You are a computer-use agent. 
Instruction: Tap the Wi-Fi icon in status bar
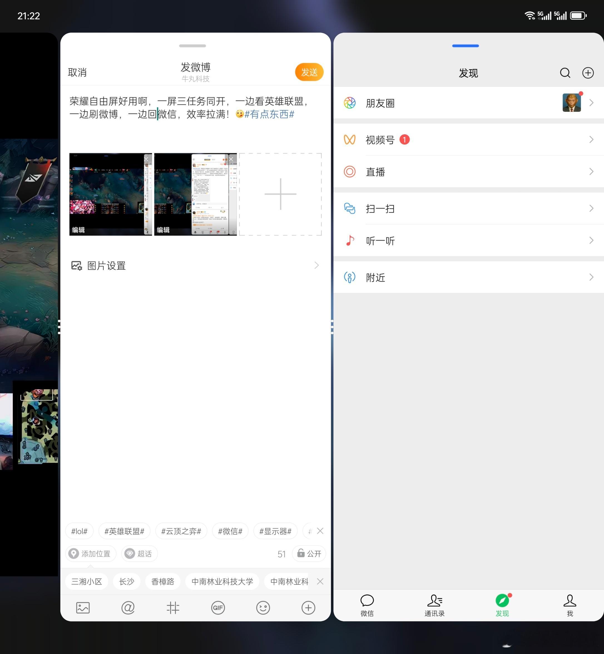click(x=530, y=15)
